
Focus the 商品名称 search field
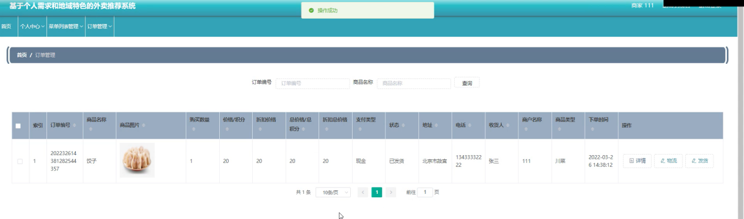414,83
